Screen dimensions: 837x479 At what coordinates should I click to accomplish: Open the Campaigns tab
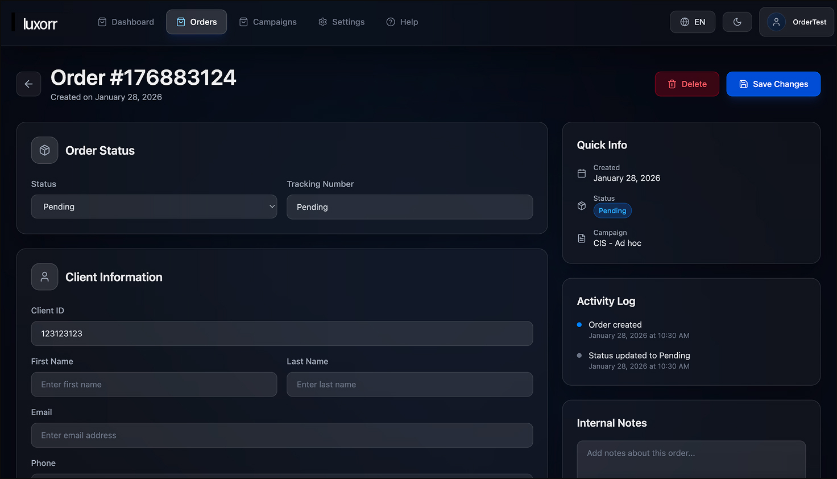pos(268,22)
